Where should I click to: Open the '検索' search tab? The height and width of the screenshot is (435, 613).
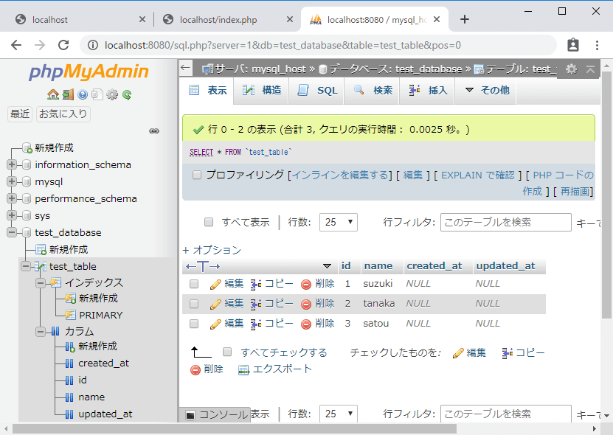pos(372,91)
